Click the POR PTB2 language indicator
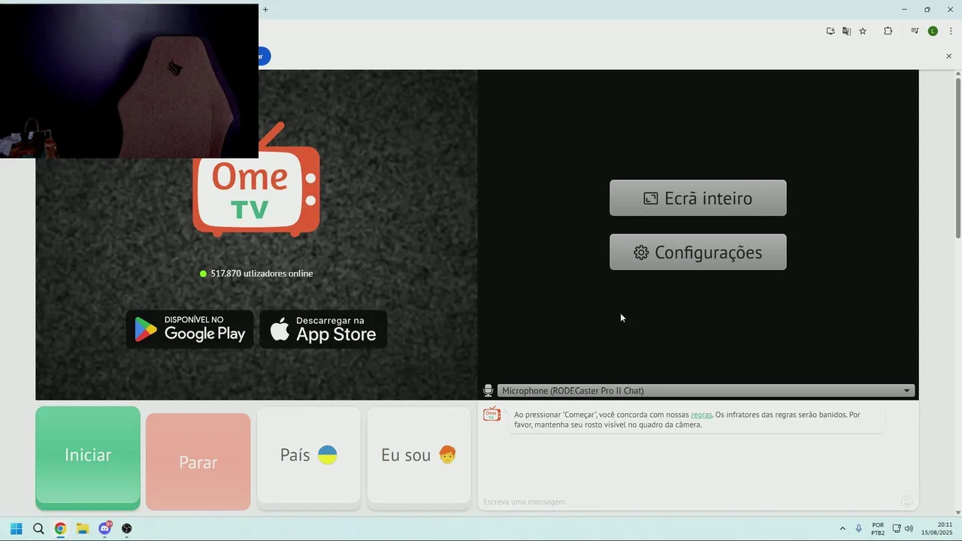962x541 pixels. (x=878, y=529)
